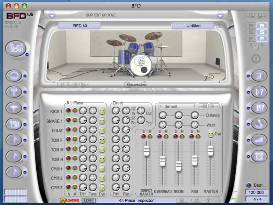Toggle the TOM F Dyn switch
Screen dimensions: 273x205
pos(102,140)
